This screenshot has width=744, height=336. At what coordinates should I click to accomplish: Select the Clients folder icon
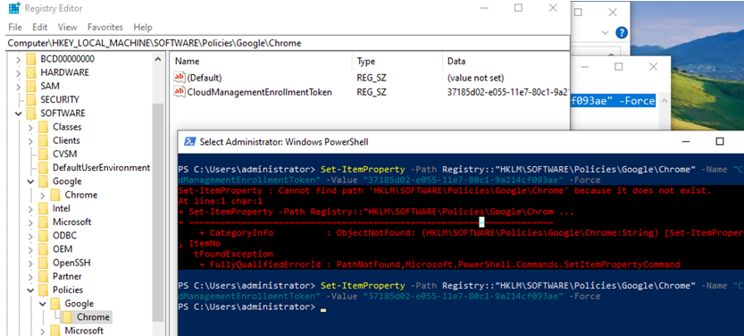coord(44,140)
